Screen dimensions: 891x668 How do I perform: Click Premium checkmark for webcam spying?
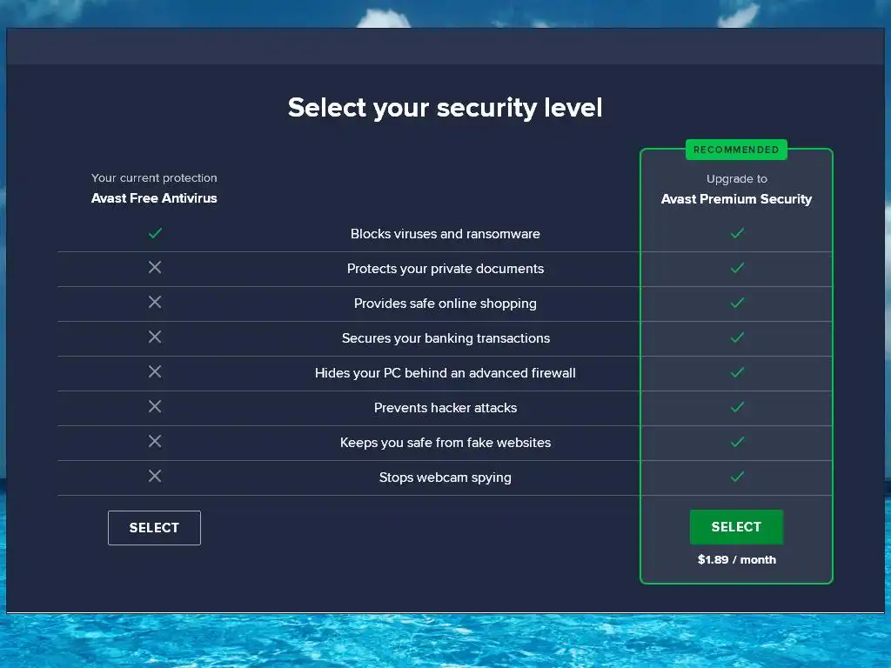737,477
